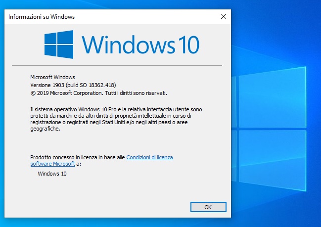Select the 'Microsoft Windows' text line

click(x=52, y=77)
